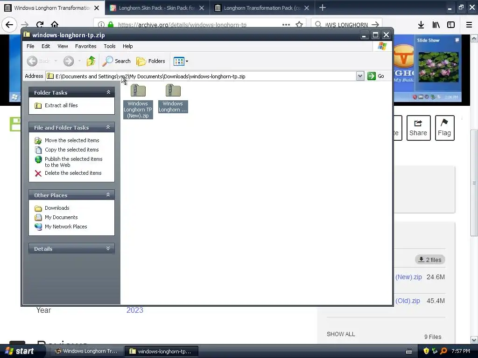The image size is (478, 358).
Task: Click the Firefox scrollbar down arrow
Action: [474, 340]
